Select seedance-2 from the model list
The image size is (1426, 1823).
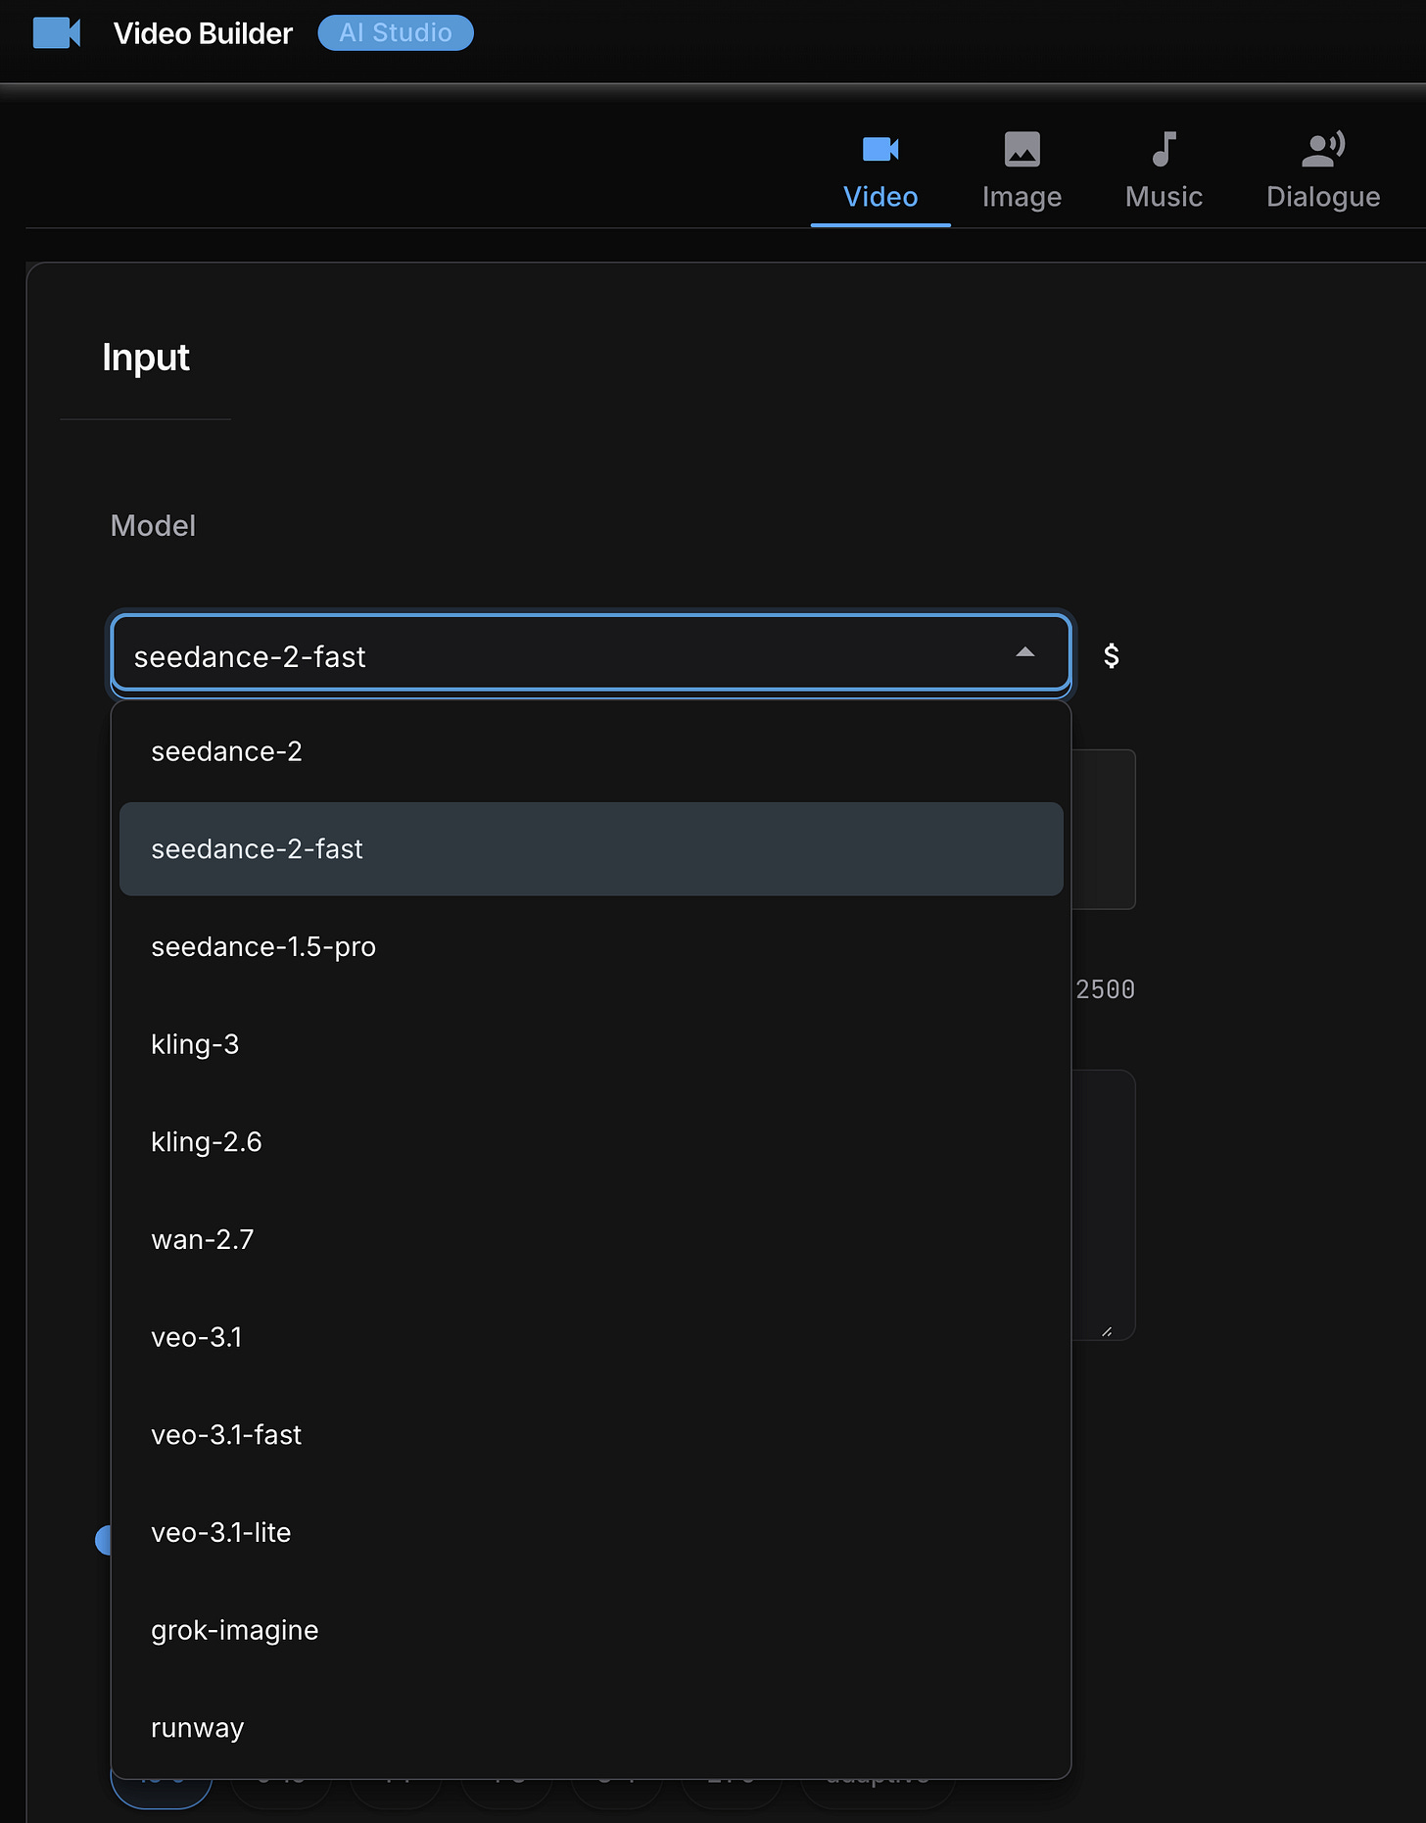591,751
